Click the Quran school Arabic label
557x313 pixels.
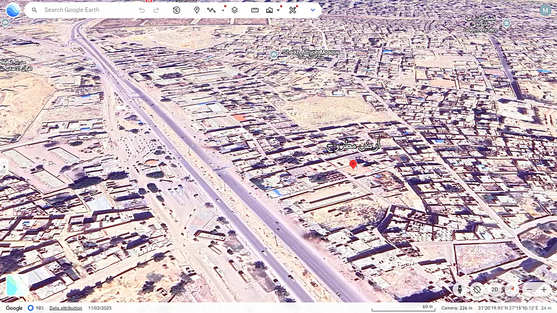(15, 65)
